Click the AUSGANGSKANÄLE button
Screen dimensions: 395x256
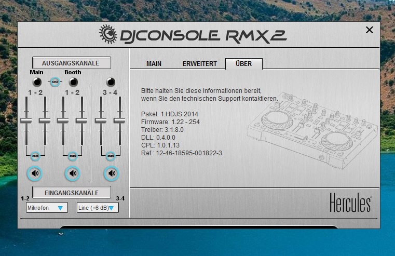tap(72, 63)
